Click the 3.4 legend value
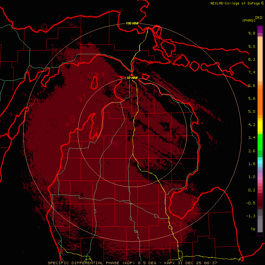Viewport: 265px width, 265px height. click(252, 138)
